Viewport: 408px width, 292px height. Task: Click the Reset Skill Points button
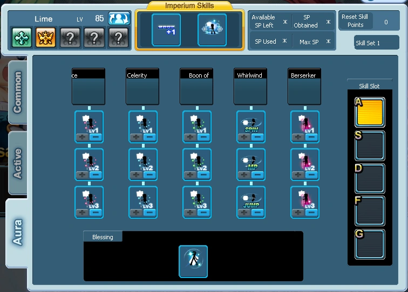tap(355, 21)
